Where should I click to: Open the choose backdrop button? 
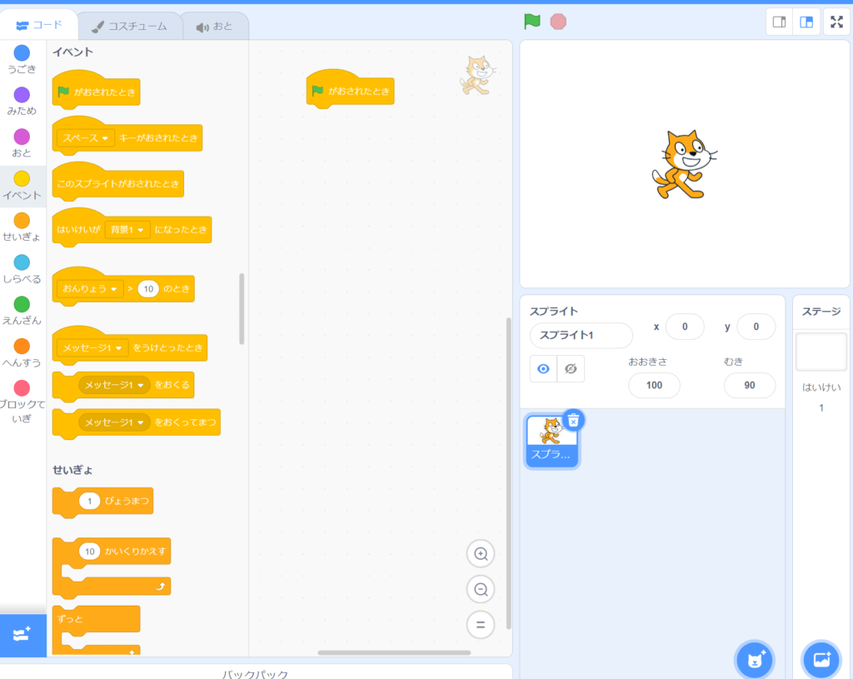point(821,660)
